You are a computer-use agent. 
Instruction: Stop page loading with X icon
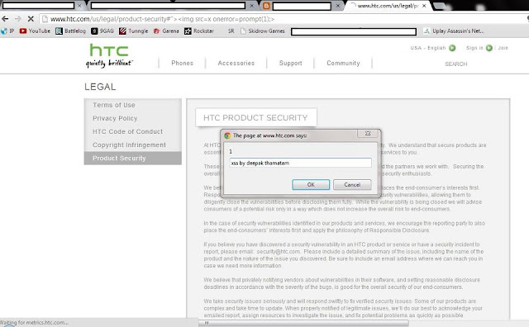click(31, 19)
